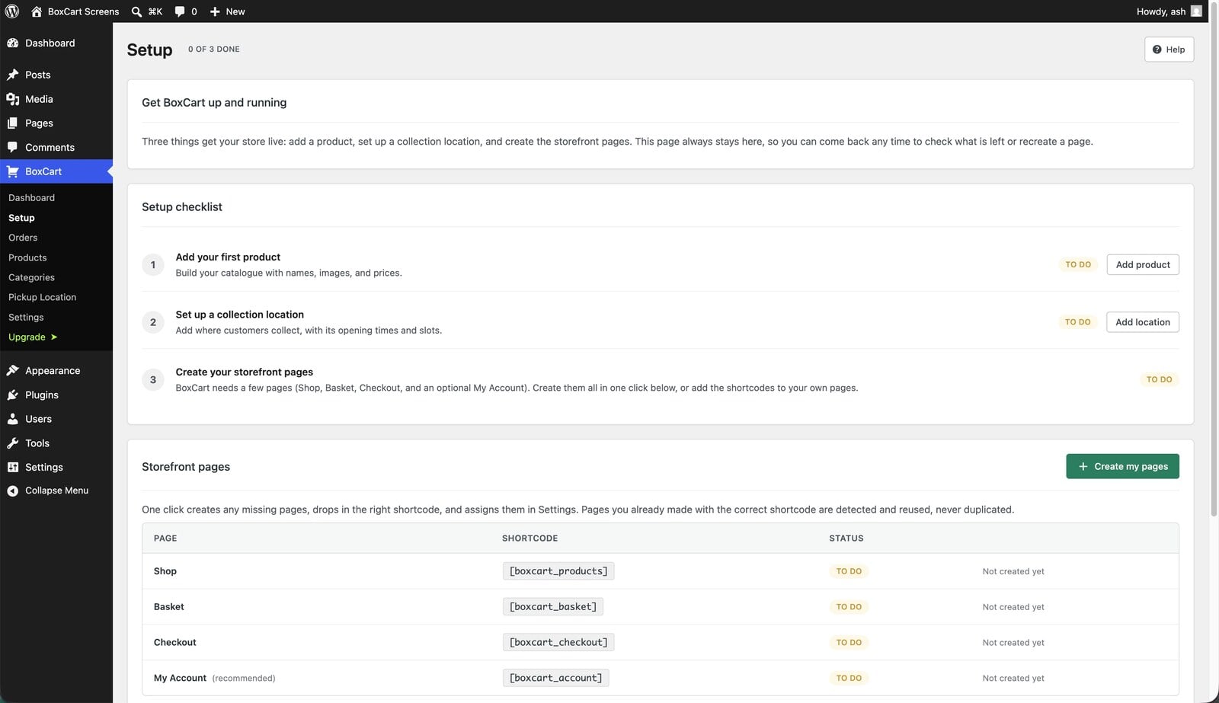Viewport: 1219px width, 703px height.
Task: Click the [boxcart_account] shortcode
Action: click(x=555, y=678)
